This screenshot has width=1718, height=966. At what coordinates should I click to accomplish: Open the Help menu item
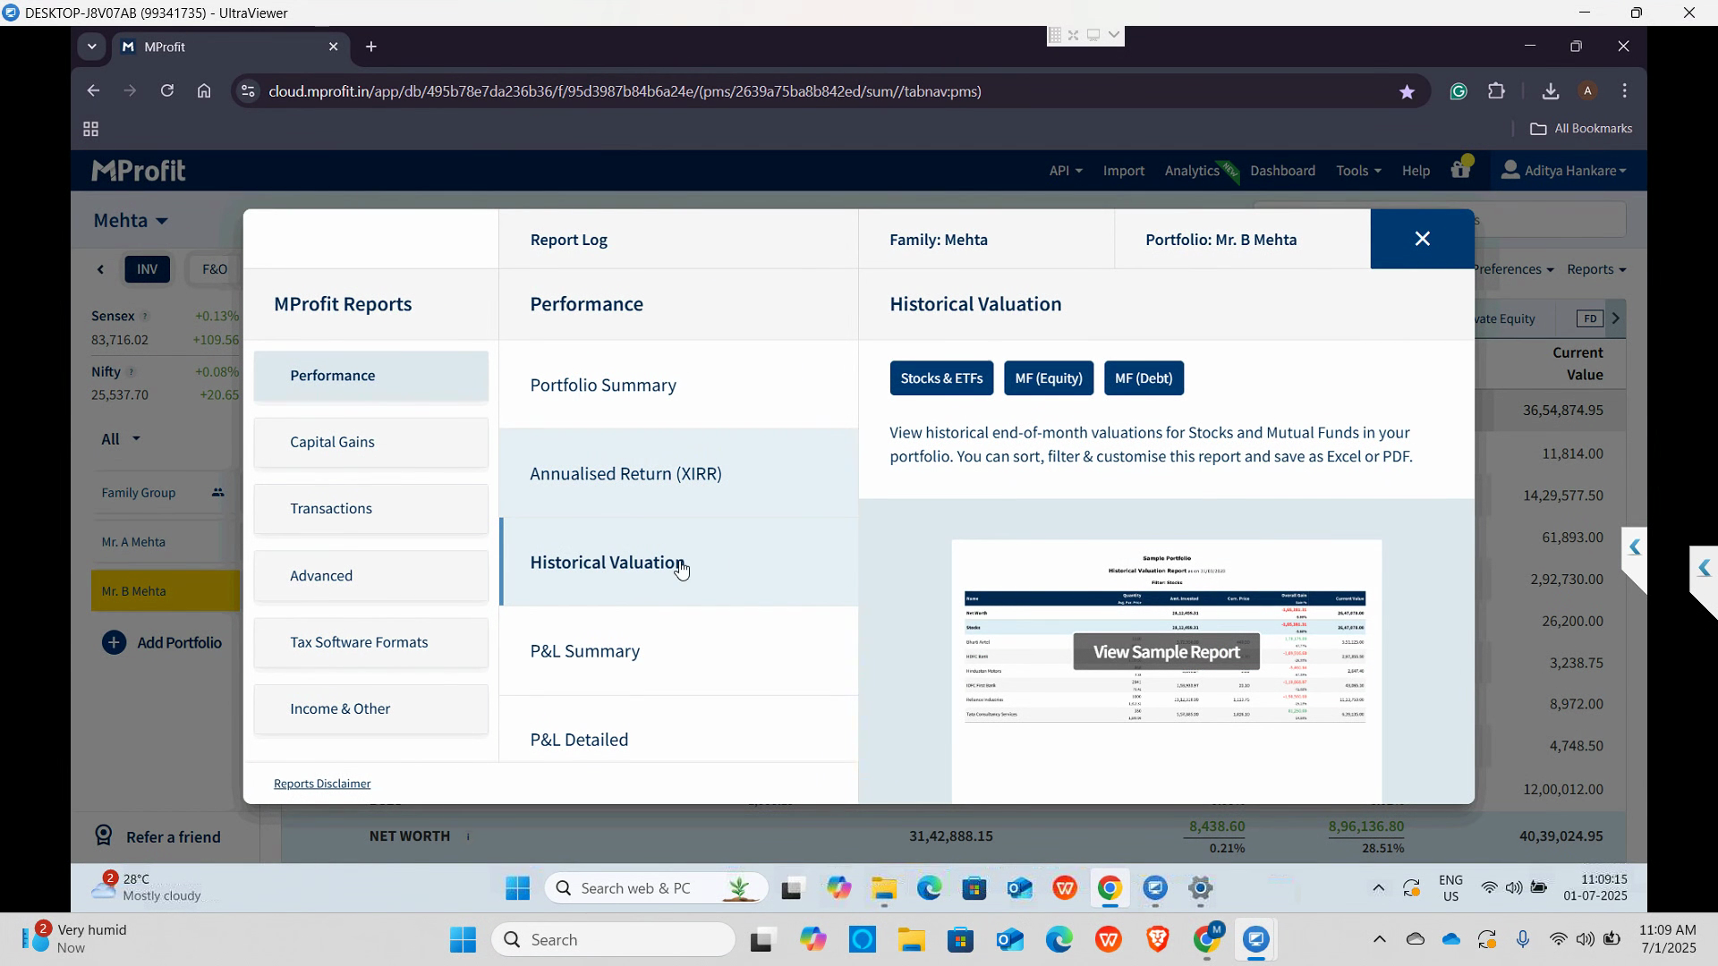1416,171
